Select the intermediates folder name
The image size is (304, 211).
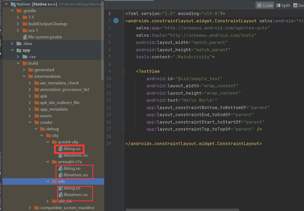tap(48, 76)
